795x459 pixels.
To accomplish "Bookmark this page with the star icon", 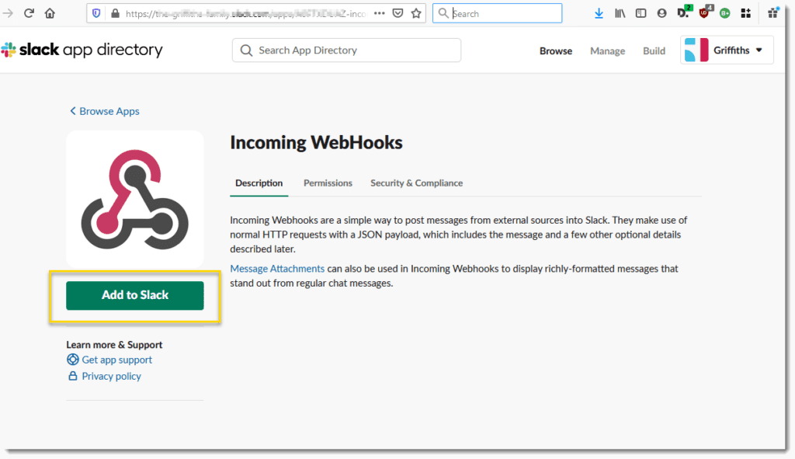I will [416, 13].
